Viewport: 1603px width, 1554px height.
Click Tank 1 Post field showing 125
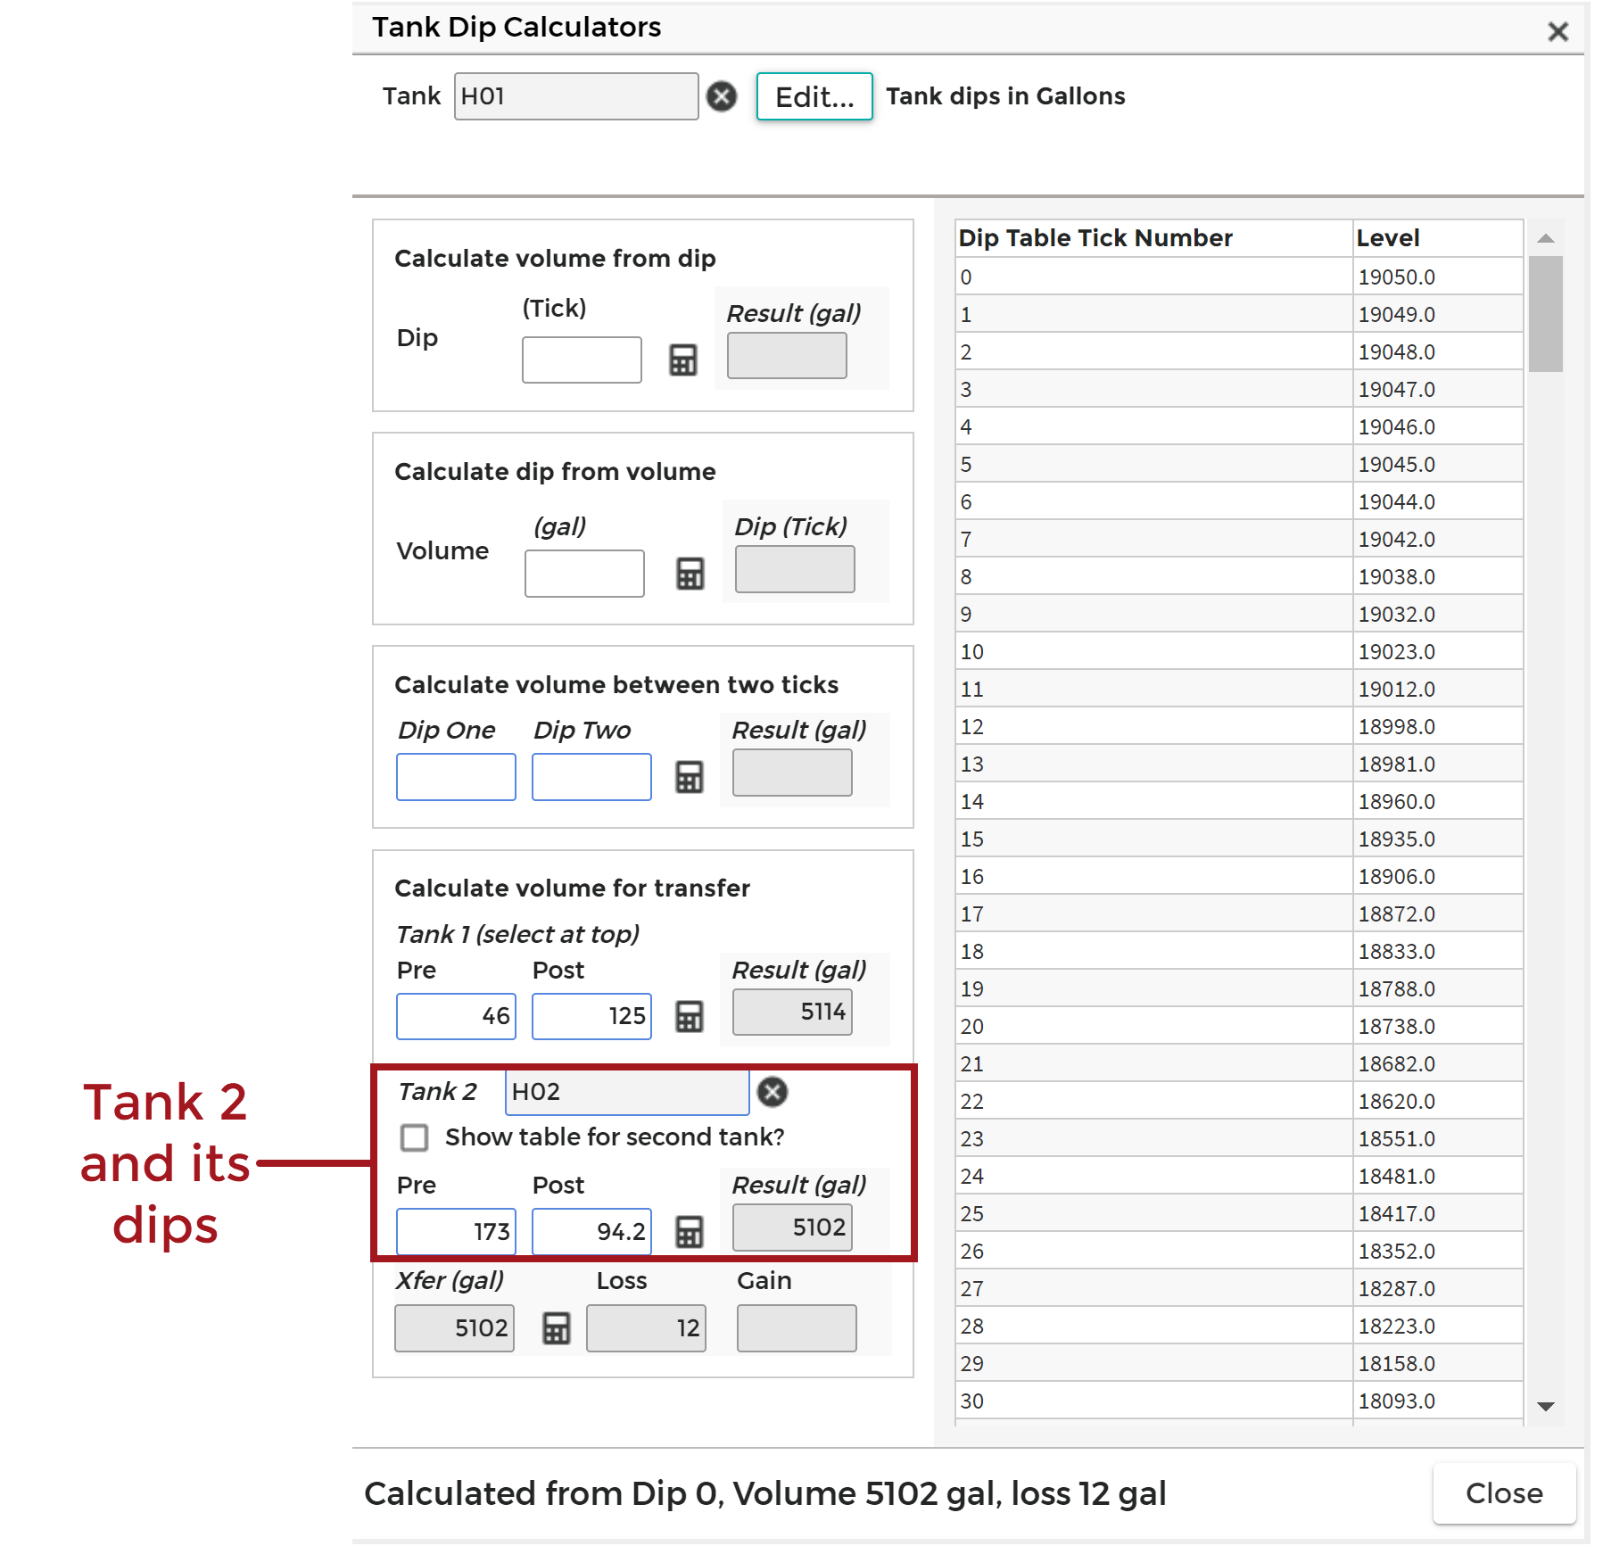[591, 1016]
